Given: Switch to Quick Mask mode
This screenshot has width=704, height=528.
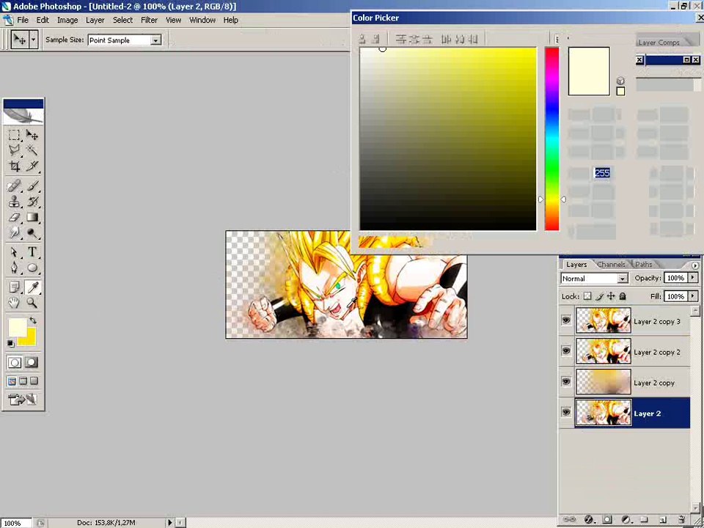Looking at the screenshot, I should click(32, 362).
